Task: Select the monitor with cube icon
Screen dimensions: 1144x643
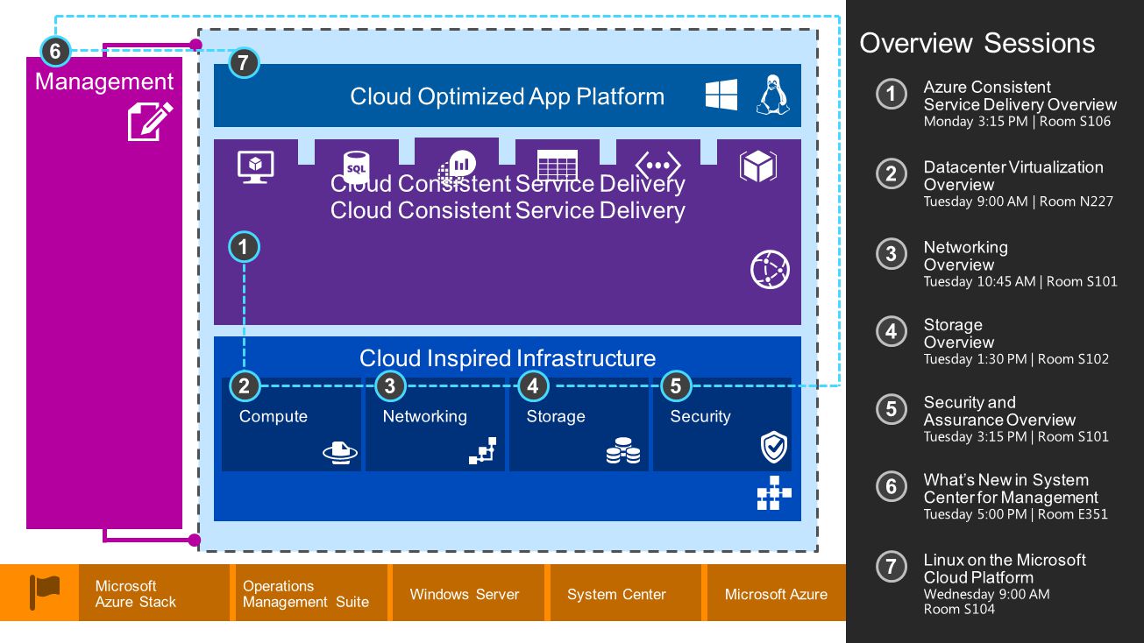Action: (x=256, y=166)
